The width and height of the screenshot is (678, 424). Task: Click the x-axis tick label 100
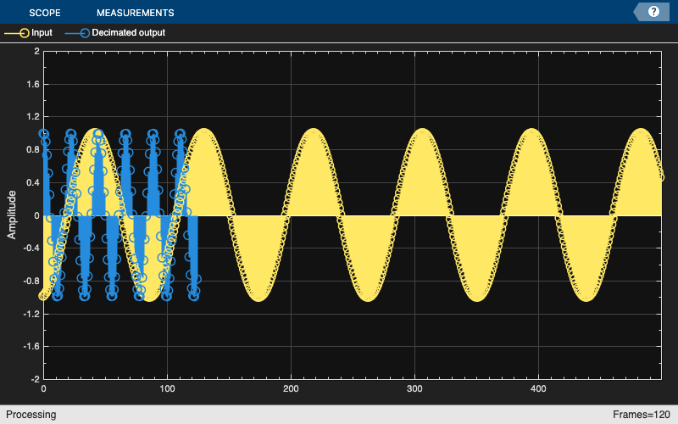tap(167, 389)
